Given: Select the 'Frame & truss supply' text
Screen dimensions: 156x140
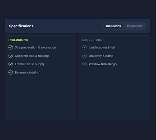Looking at the screenshot, I should click(30, 64).
